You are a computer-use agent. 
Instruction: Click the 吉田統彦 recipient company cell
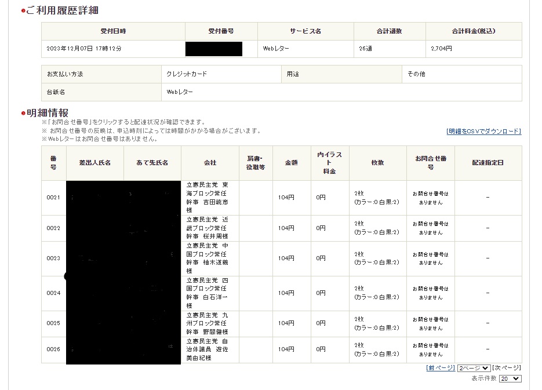(x=210, y=198)
